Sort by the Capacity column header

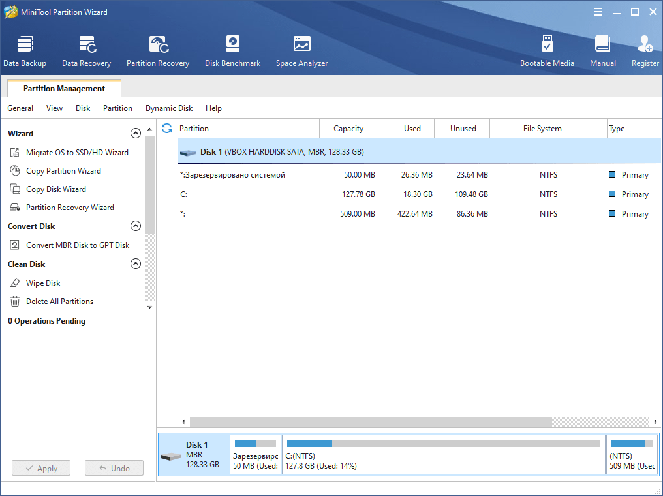[x=348, y=128]
